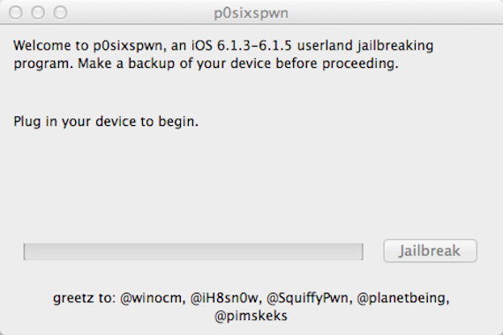This screenshot has width=503, height=335.
Task: Close the p0sixspwn window
Action: (x=16, y=13)
